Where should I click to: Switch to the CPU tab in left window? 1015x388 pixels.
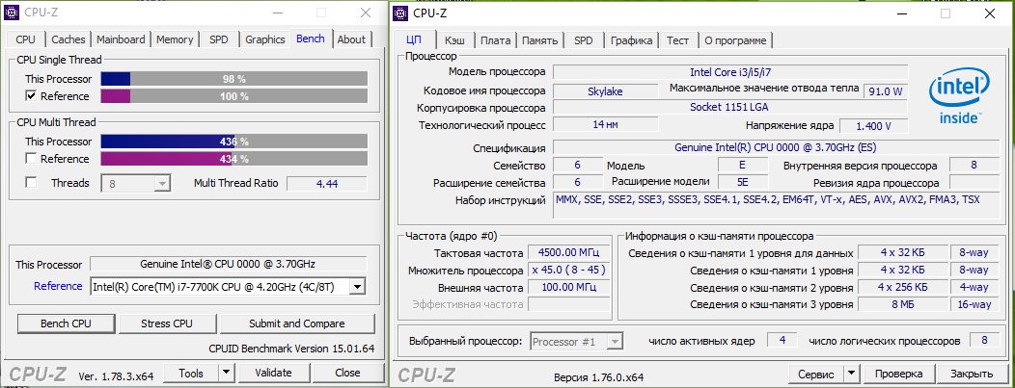pyautogui.click(x=26, y=39)
